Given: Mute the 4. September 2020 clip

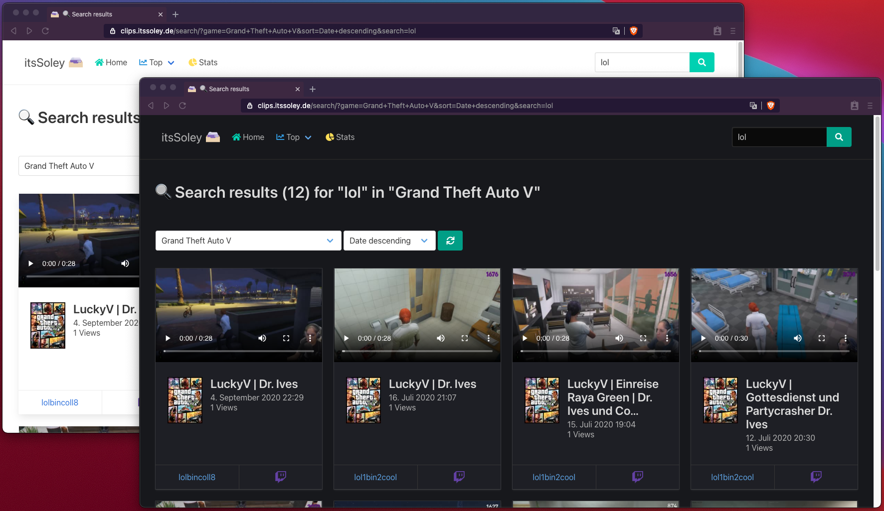Looking at the screenshot, I should pyautogui.click(x=262, y=338).
